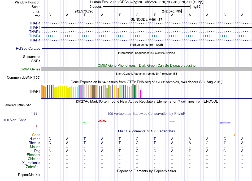Screen dimensions: 252x181
Task: Select the X_tropicalis alignment row label
Action: 31,163
